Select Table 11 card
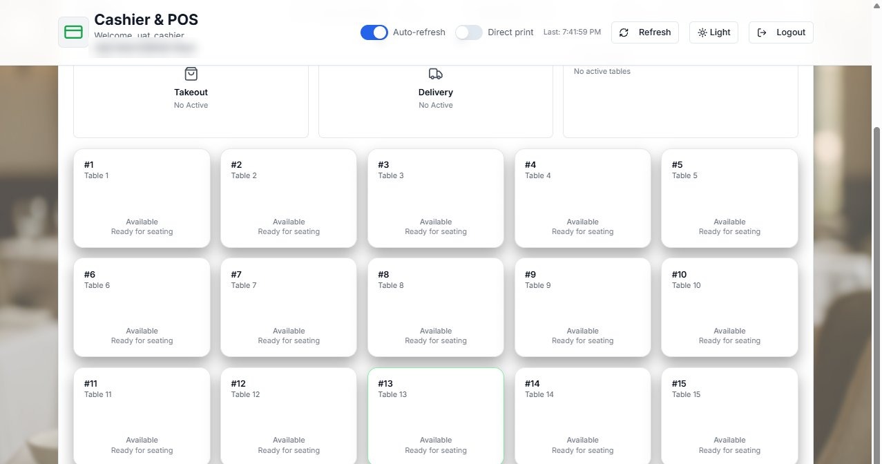Viewport: 882px width, 464px height. click(142, 416)
